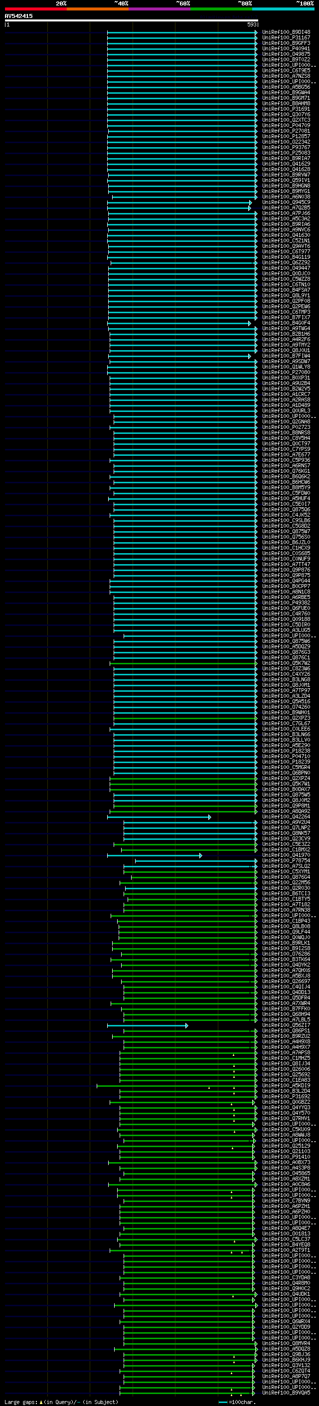Select the UniRef100_A1CRC7 hit

[x=286, y=394]
